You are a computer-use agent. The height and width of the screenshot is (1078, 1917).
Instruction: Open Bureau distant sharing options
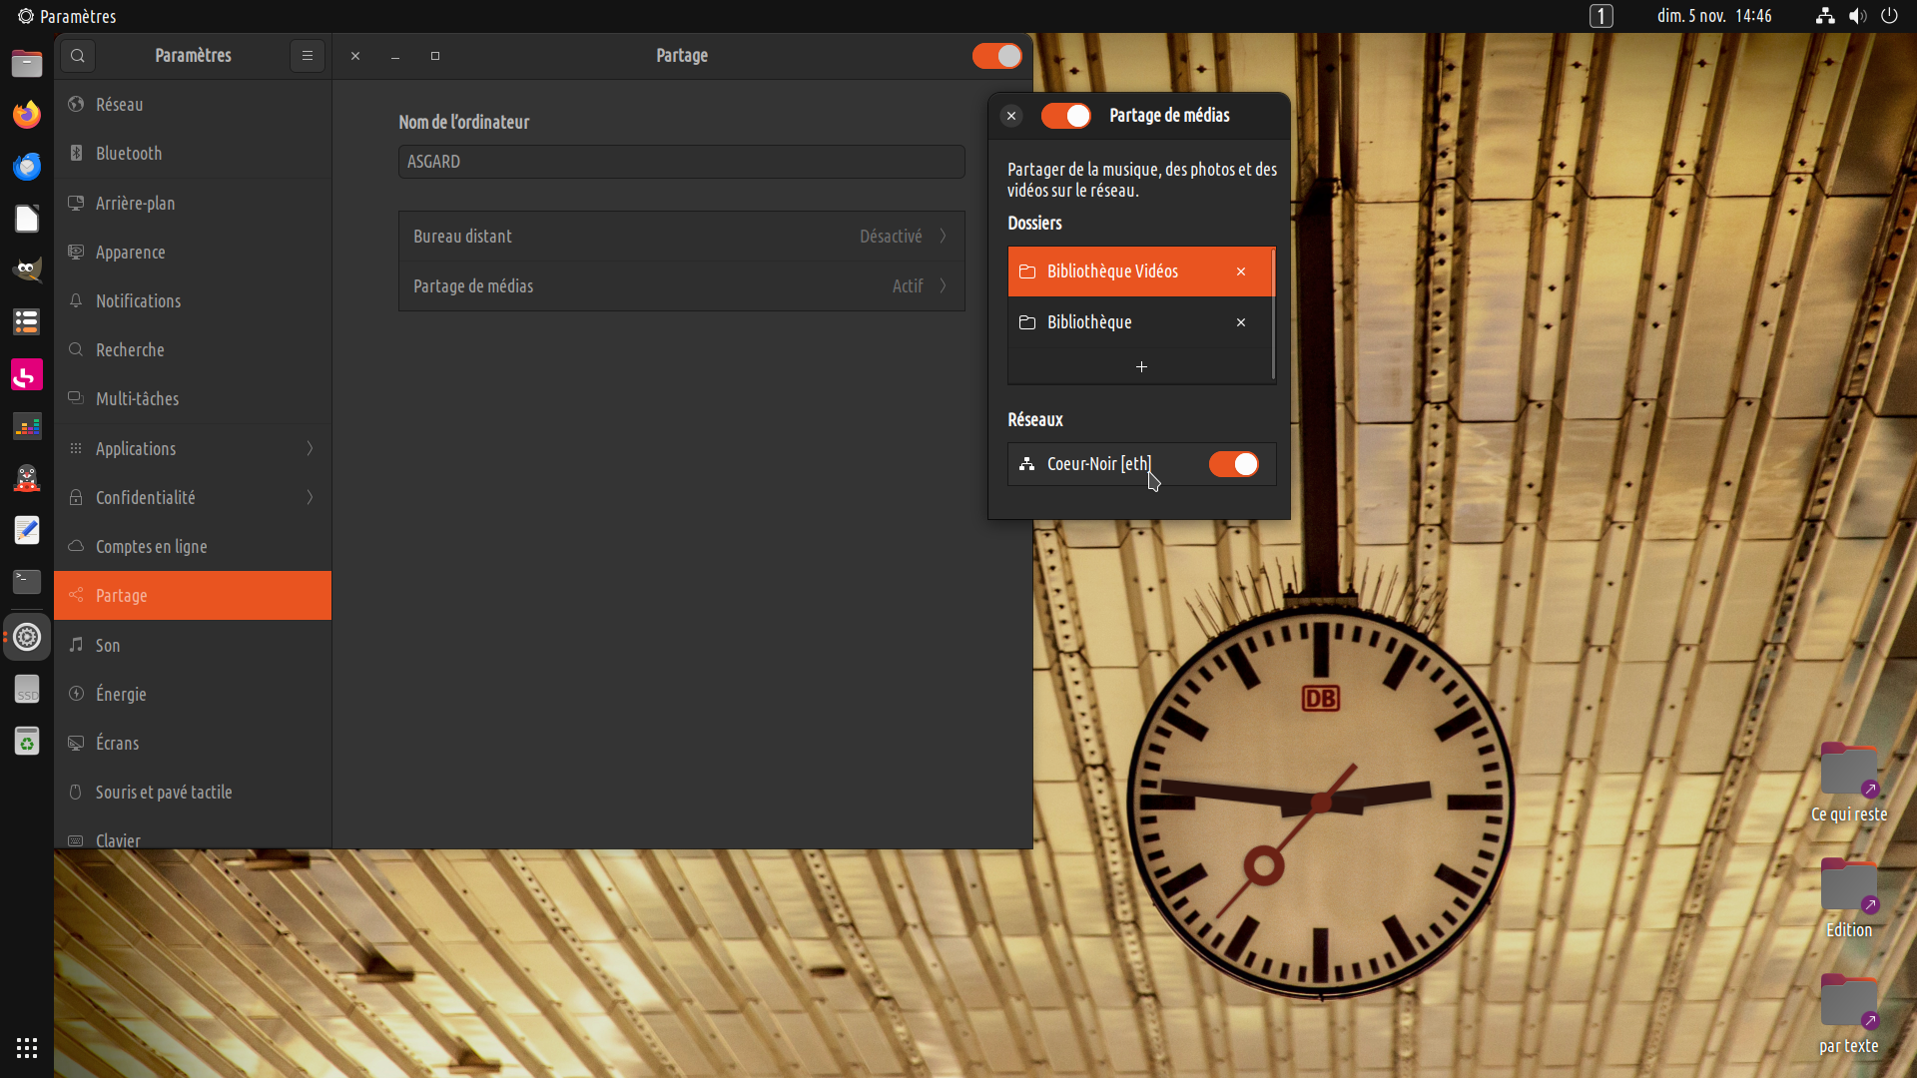coord(681,237)
